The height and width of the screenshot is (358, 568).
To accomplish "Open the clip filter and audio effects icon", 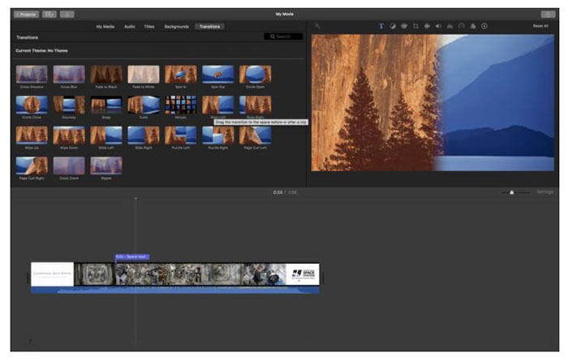I will tap(473, 26).
